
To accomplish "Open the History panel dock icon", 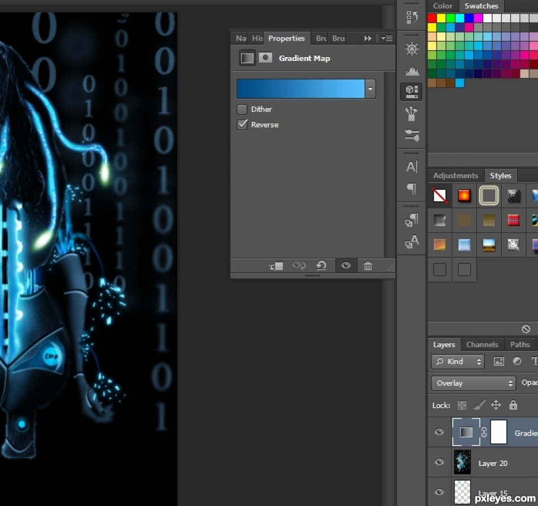I will [411, 17].
